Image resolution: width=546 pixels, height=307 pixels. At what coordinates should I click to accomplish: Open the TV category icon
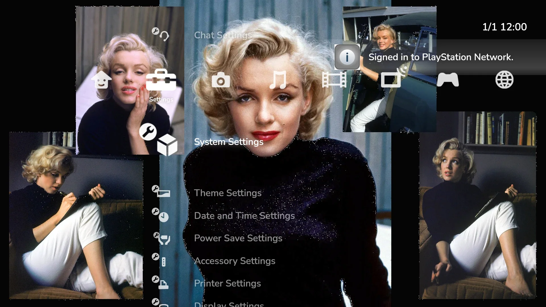pos(394,77)
